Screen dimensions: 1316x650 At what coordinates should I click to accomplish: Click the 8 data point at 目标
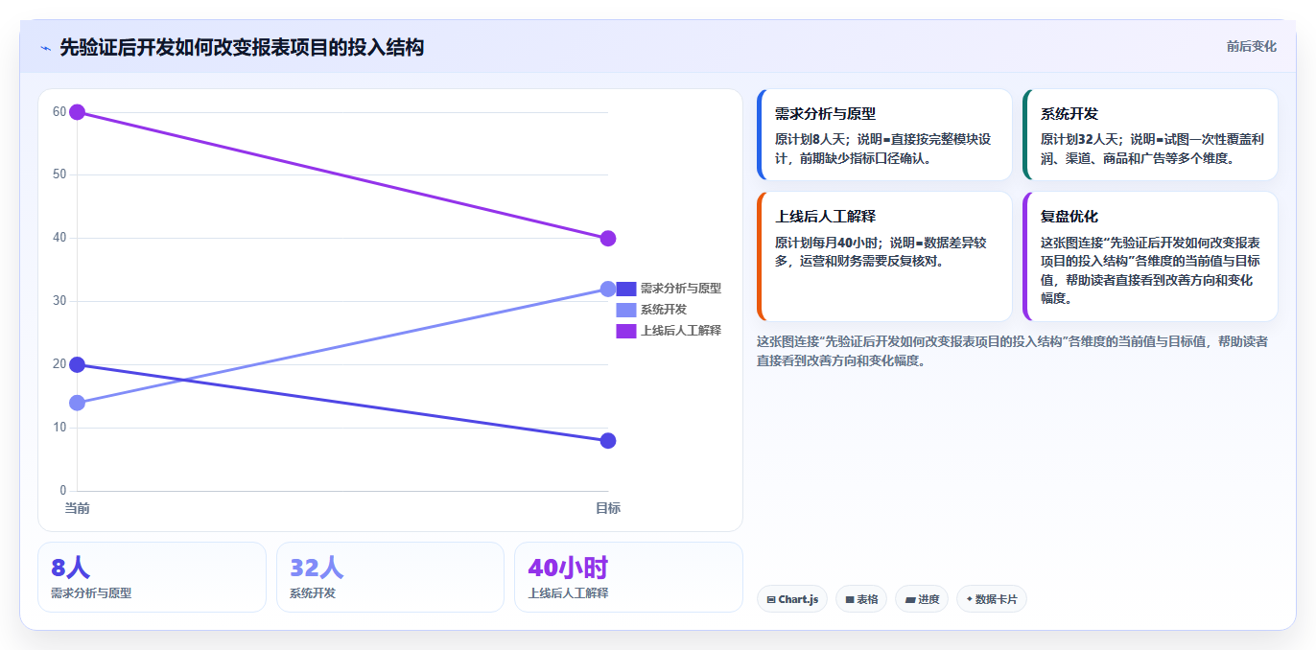[x=607, y=440]
